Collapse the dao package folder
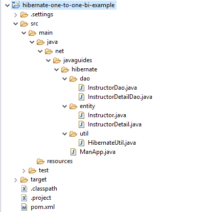The width and height of the screenshot is (208, 212). click(65, 79)
